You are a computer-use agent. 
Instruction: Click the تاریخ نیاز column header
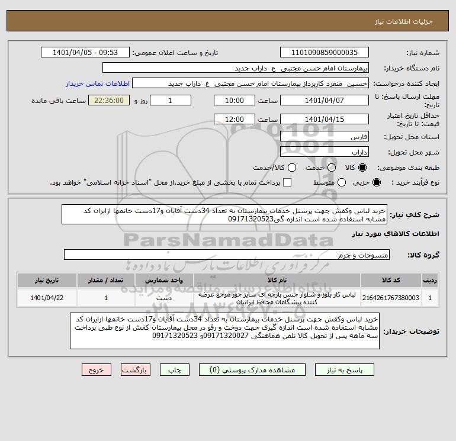point(47,280)
